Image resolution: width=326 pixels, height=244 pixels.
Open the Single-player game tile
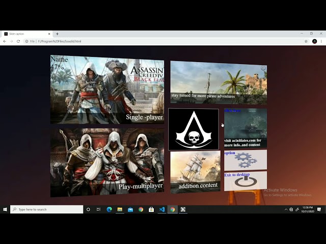(107, 89)
